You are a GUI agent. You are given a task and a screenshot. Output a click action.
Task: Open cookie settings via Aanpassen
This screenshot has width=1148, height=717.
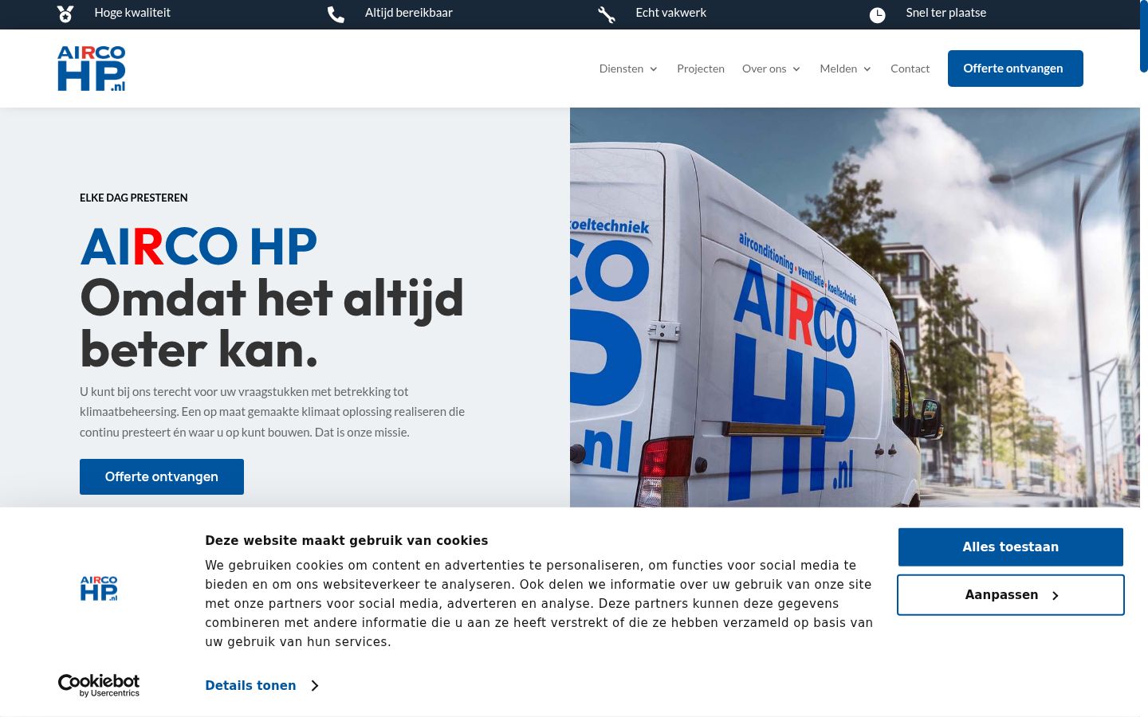click(1010, 595)
